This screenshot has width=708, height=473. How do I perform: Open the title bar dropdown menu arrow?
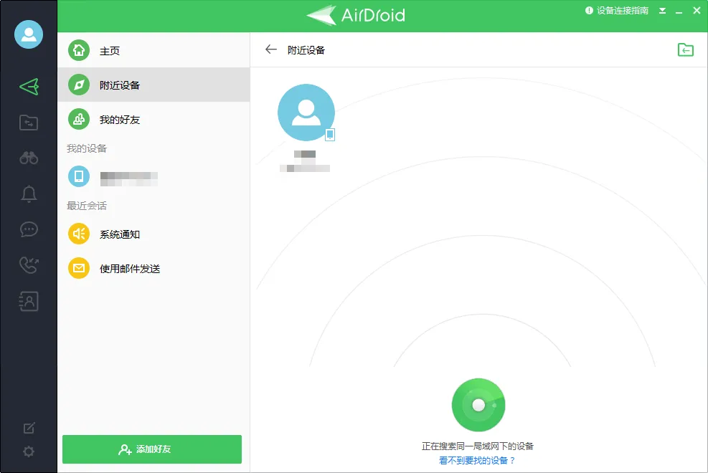[662, 11]
